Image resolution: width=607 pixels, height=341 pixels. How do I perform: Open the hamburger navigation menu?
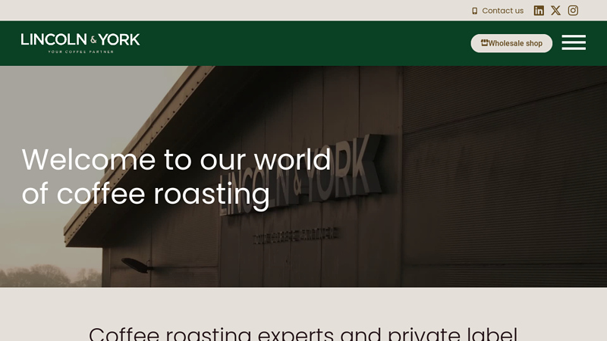click(574, 42)
